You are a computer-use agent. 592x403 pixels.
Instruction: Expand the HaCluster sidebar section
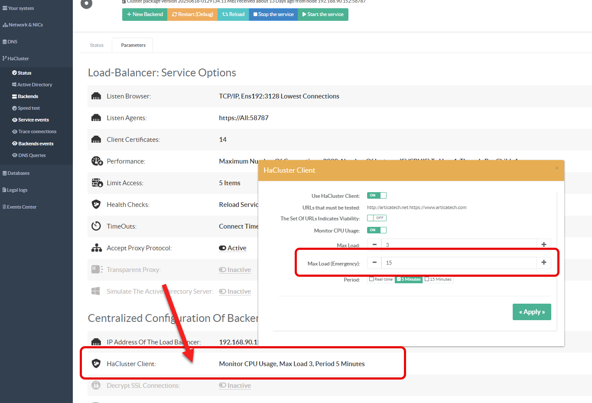[x=18, y=59]
